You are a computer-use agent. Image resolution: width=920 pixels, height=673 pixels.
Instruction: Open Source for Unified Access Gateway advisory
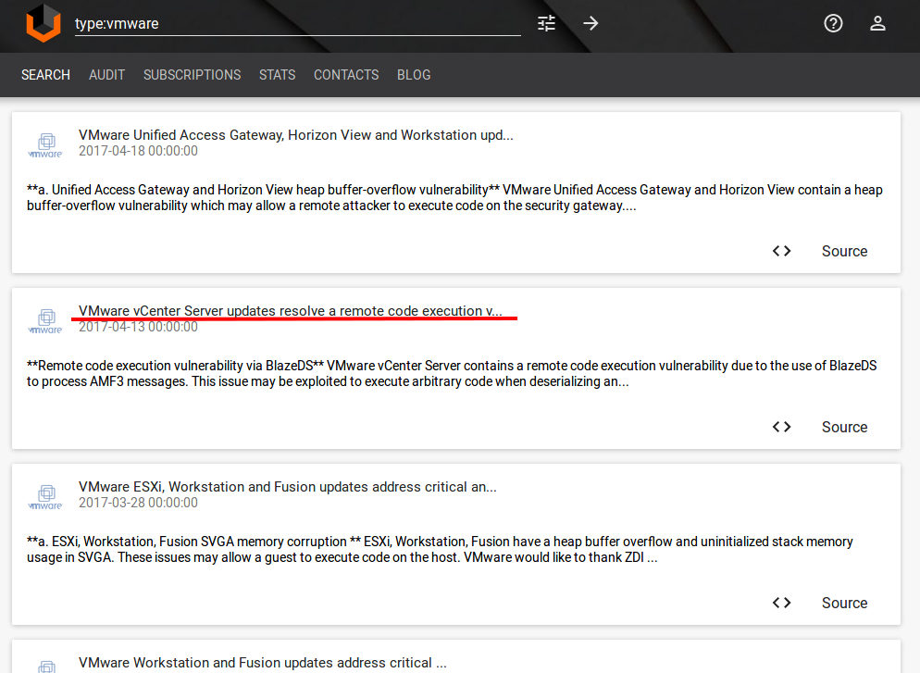point(844,251)
